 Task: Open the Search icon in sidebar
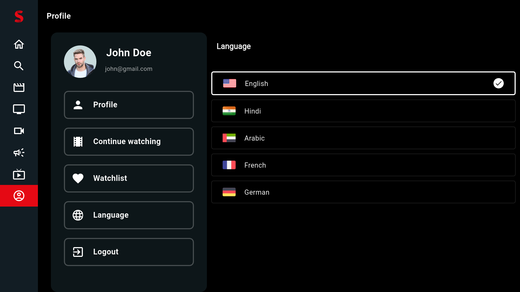coord(19,66)
